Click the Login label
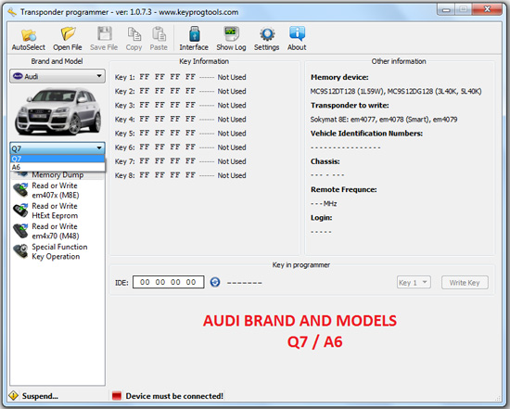 point(322,218)
